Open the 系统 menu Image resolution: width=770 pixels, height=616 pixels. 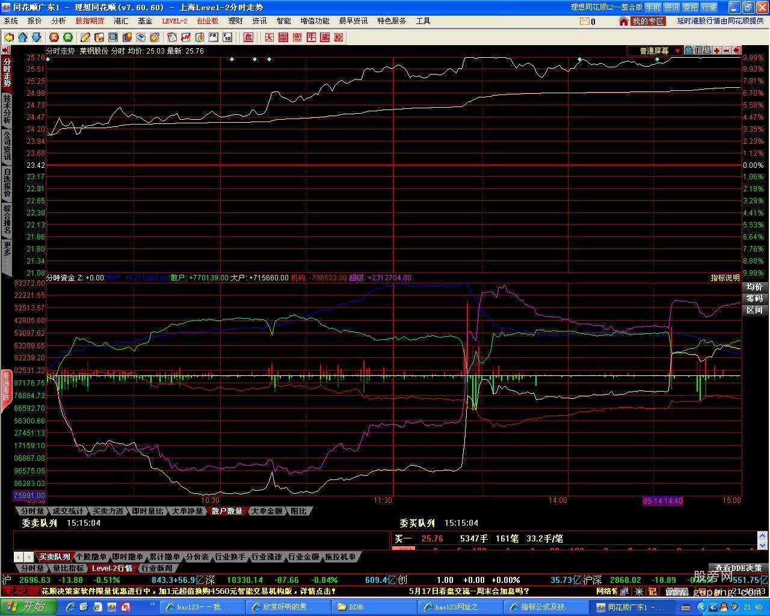tap(11, 21)
